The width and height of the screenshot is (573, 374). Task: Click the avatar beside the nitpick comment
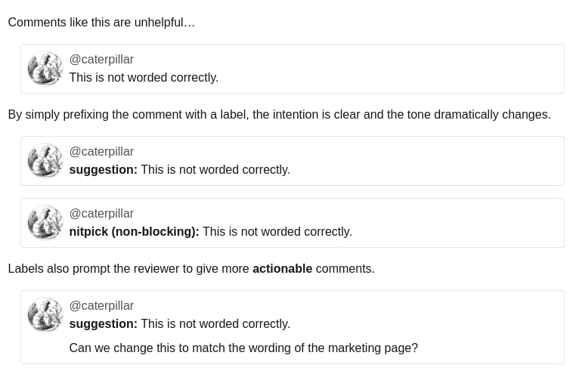tap(45, 222)
